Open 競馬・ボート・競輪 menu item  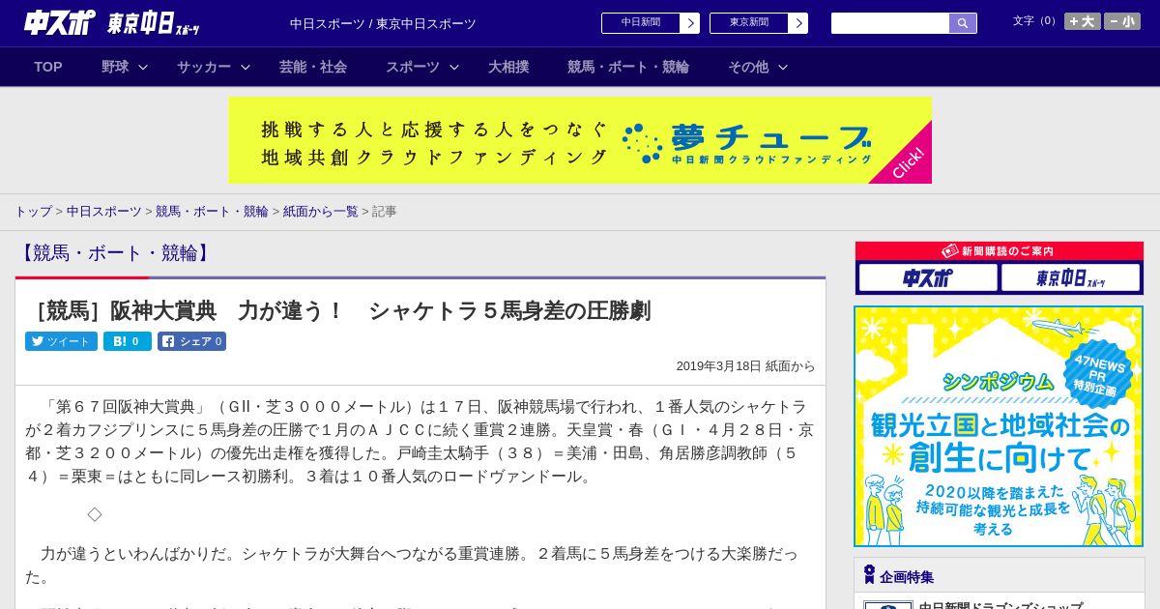[x=628, y=67]
